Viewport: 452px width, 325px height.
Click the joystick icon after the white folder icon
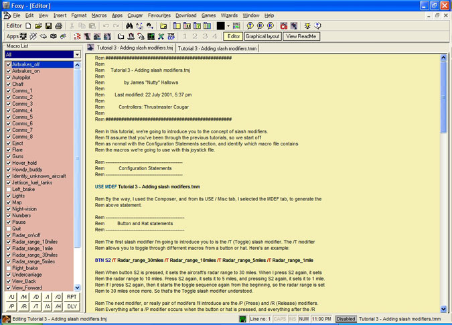point(131,36)
